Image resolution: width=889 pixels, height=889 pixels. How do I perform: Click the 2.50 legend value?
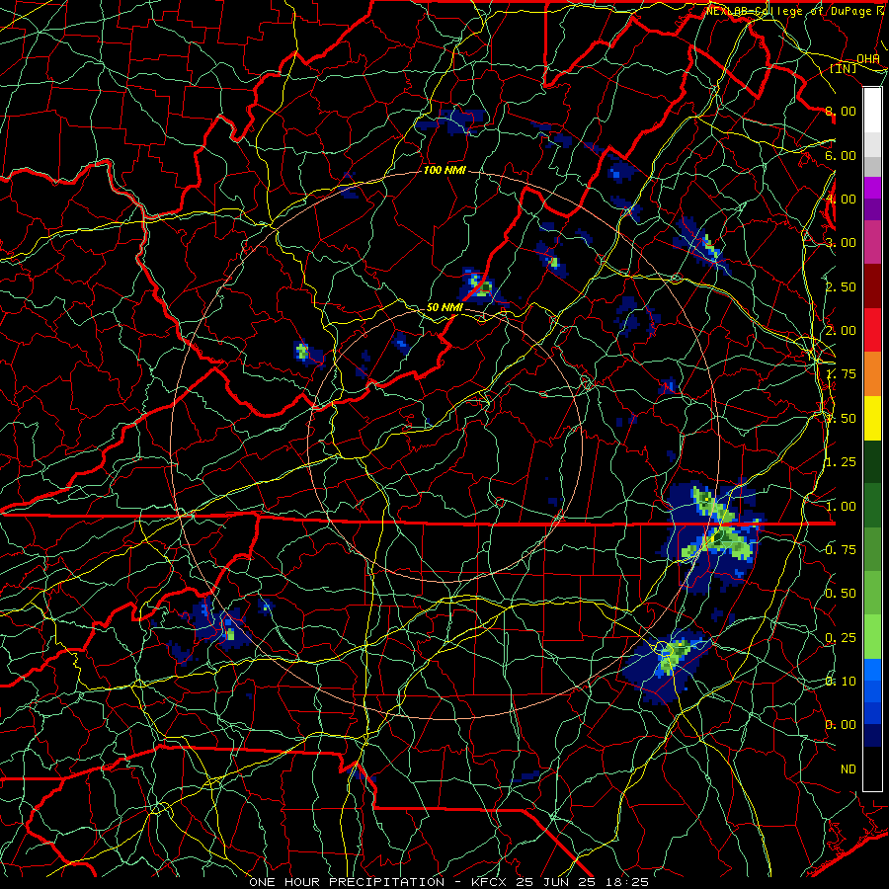click(841, 286)
